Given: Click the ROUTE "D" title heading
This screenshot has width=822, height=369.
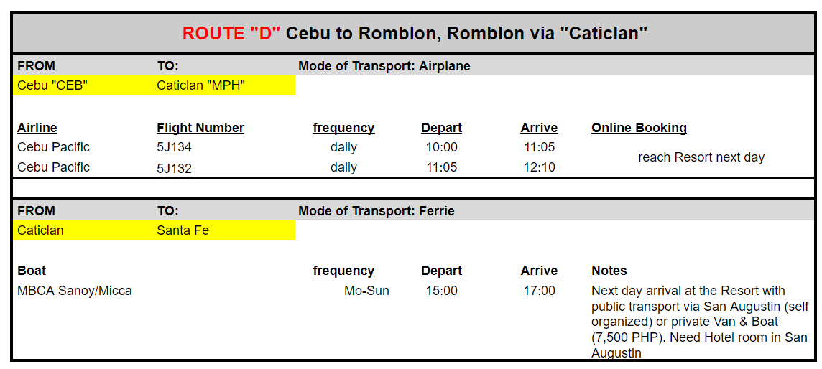Looking at the screenshot, I should (415, 34).
